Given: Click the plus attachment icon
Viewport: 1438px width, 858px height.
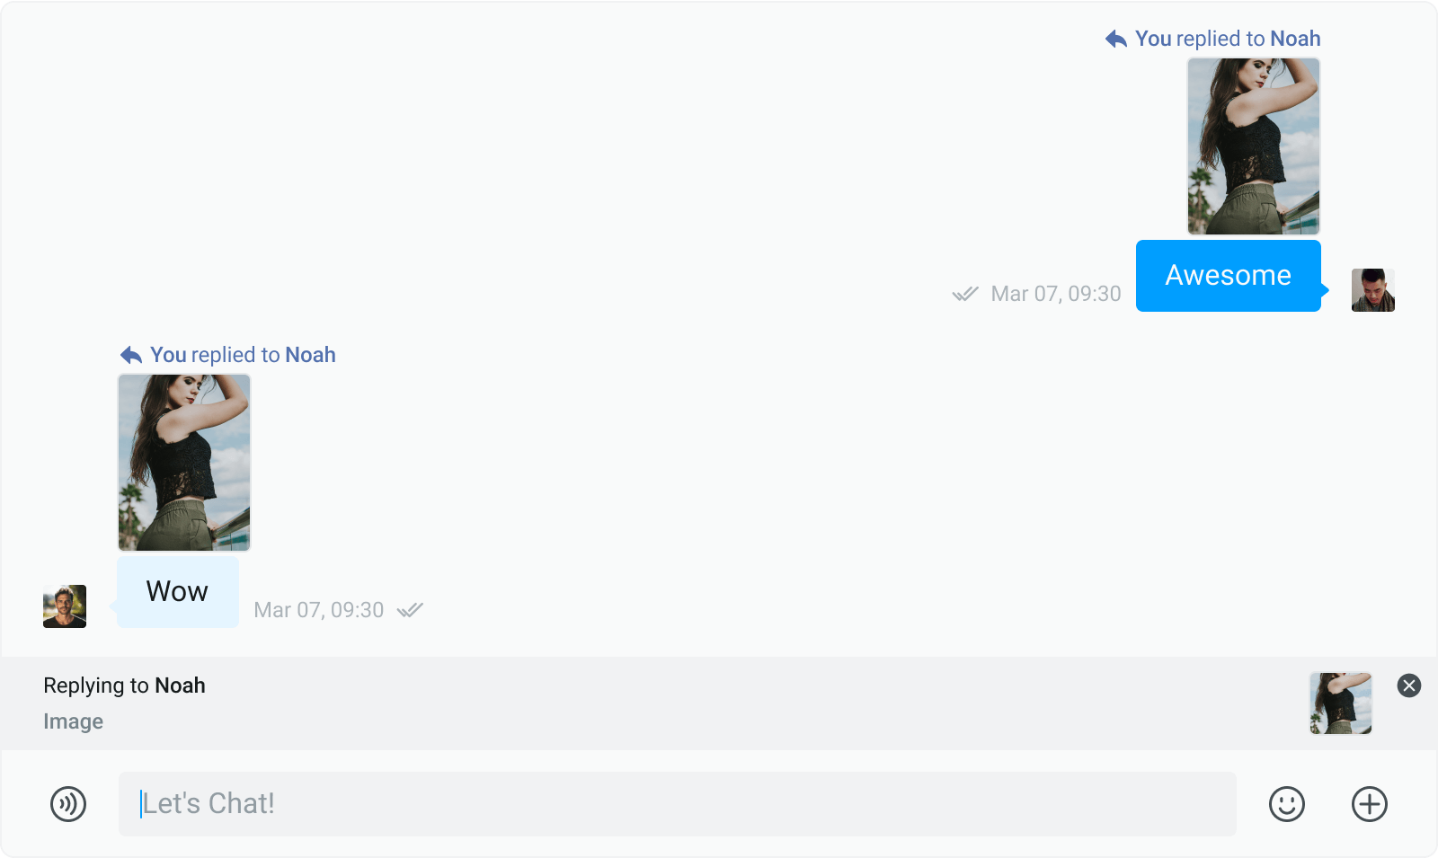Looking at the screenshot, I should pos(1369,804).
